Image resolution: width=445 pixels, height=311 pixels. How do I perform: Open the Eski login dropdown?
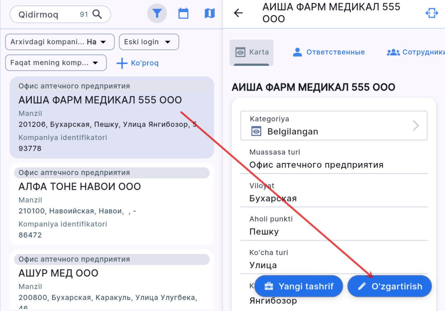click(x=149, y=42)
